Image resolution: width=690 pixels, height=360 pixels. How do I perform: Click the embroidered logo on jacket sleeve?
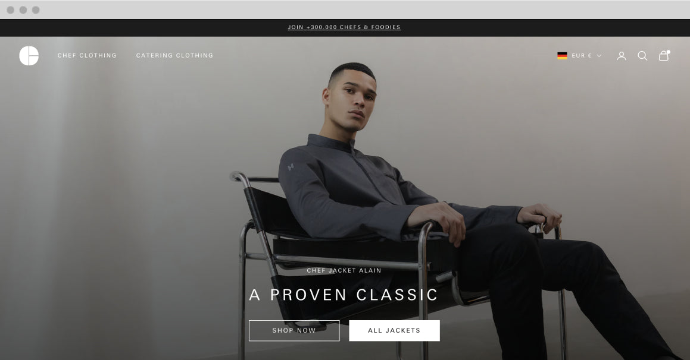(x=291, y=167)
